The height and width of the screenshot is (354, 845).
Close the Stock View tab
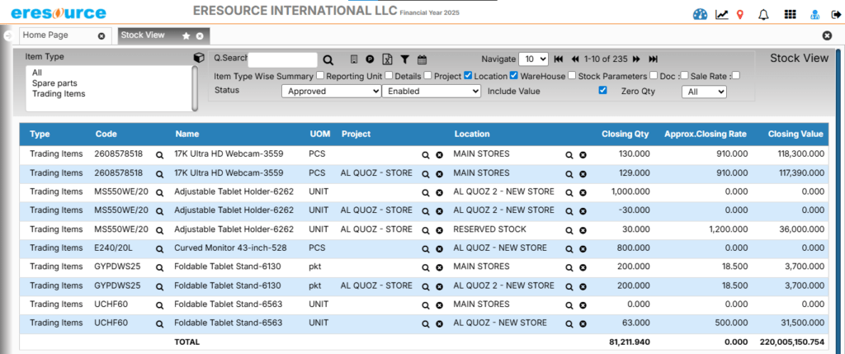(x=200, y=36)
